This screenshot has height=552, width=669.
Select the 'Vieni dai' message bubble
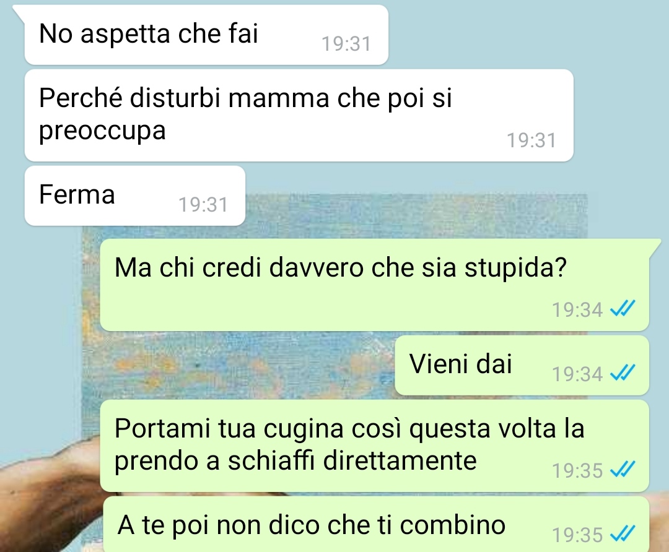click(x=522, y=365)
